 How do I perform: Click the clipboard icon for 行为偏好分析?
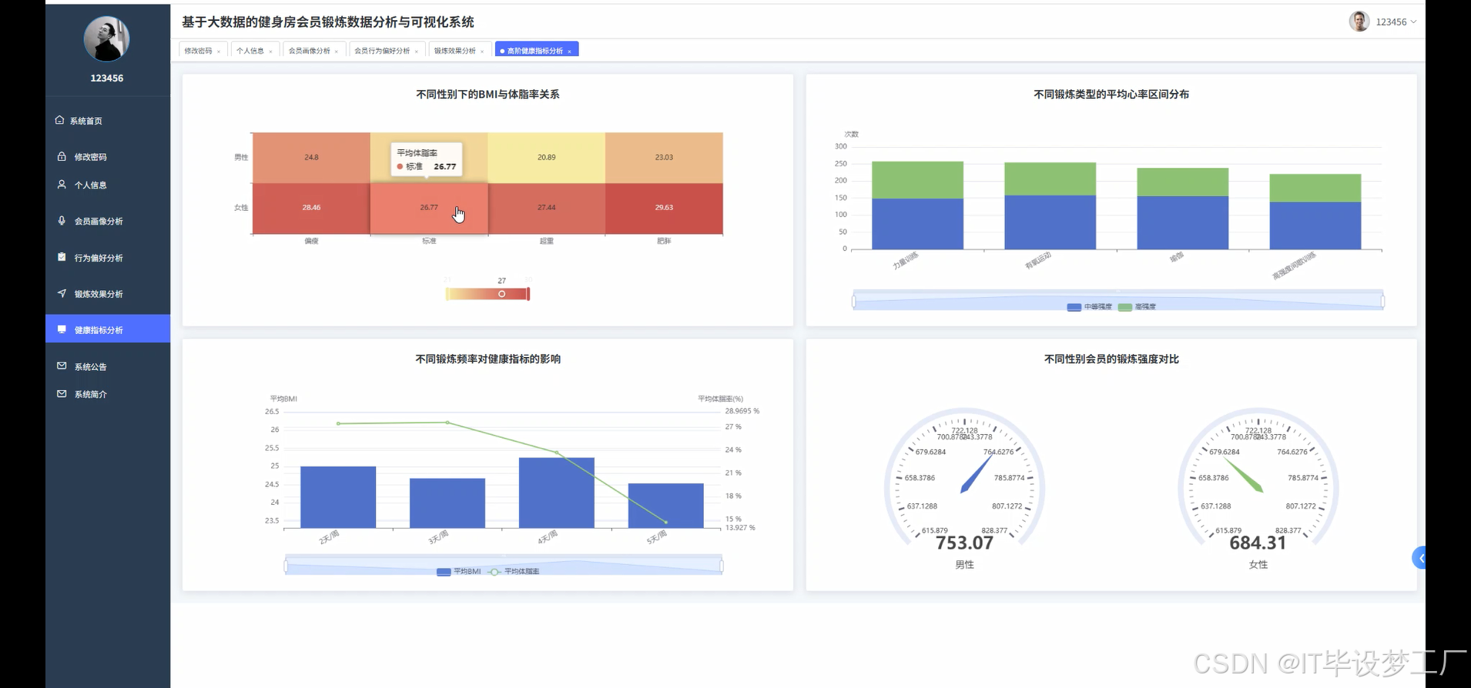(x=62, y=257)
